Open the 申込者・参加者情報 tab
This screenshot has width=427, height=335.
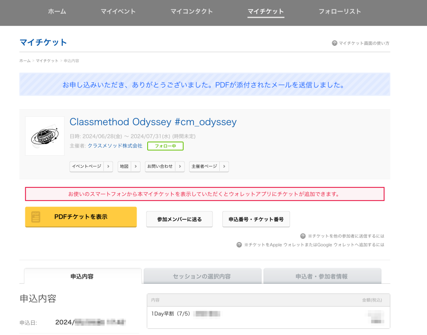(x=322, y=275)
